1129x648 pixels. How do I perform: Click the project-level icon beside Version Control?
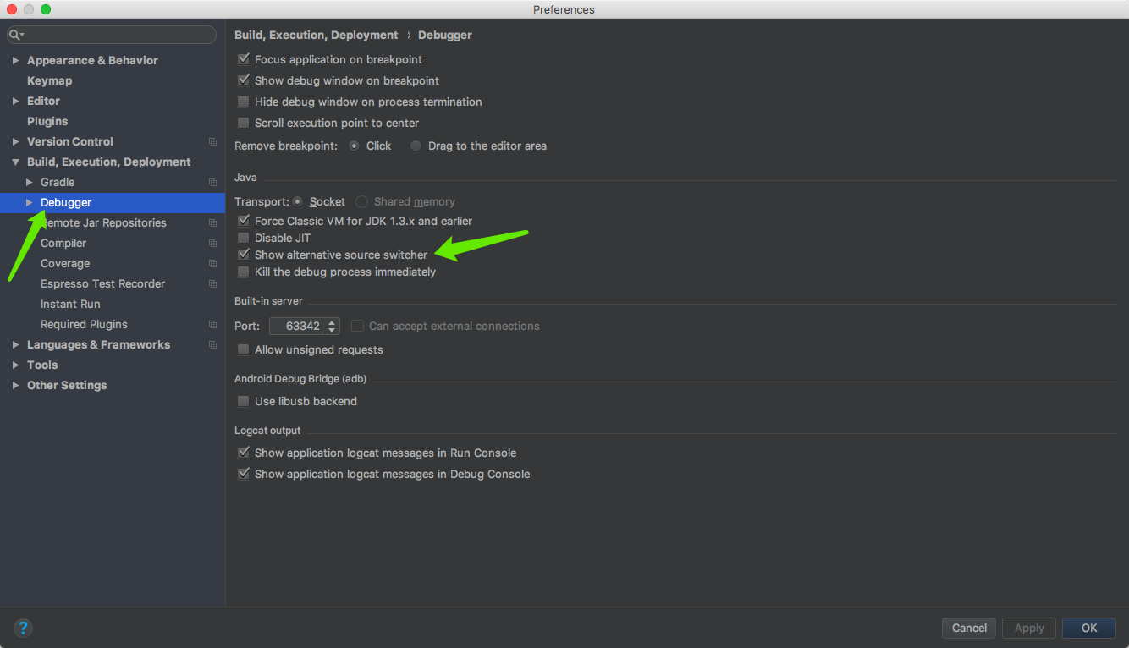(212, 141)
